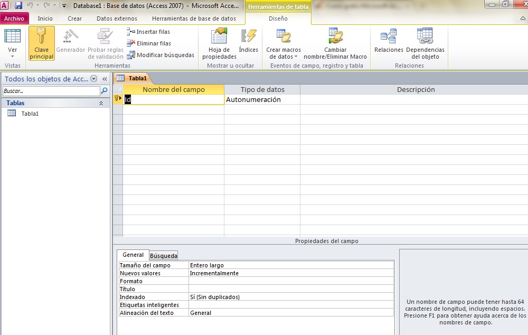Switch to the Inicio ribbon tab
The height and width of the screenshot is (335, 528).
[45, 18]
